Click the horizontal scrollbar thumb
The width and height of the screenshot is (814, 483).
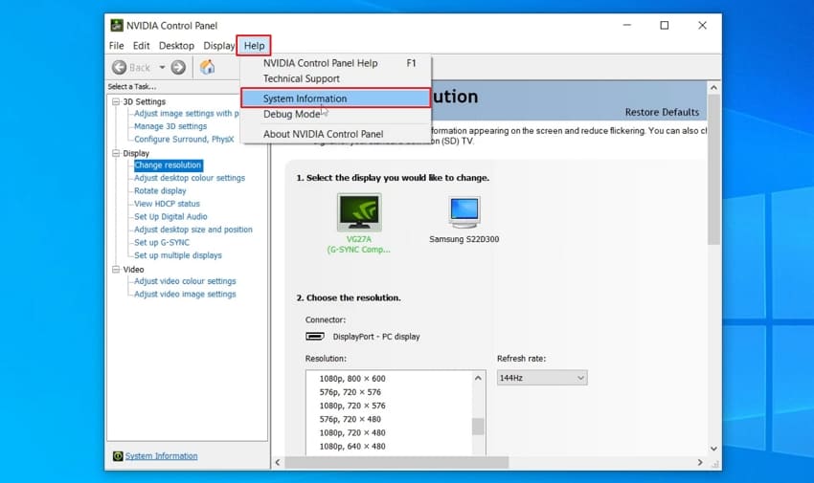(396, 462)
